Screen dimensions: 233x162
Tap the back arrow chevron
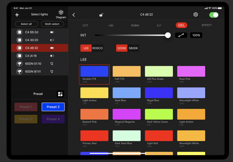point(74,15)
